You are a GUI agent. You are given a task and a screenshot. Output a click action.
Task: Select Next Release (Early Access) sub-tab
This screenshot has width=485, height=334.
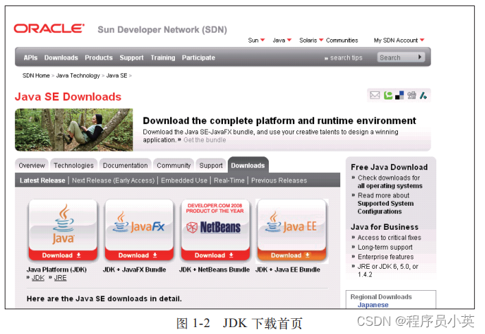point(113,180)
